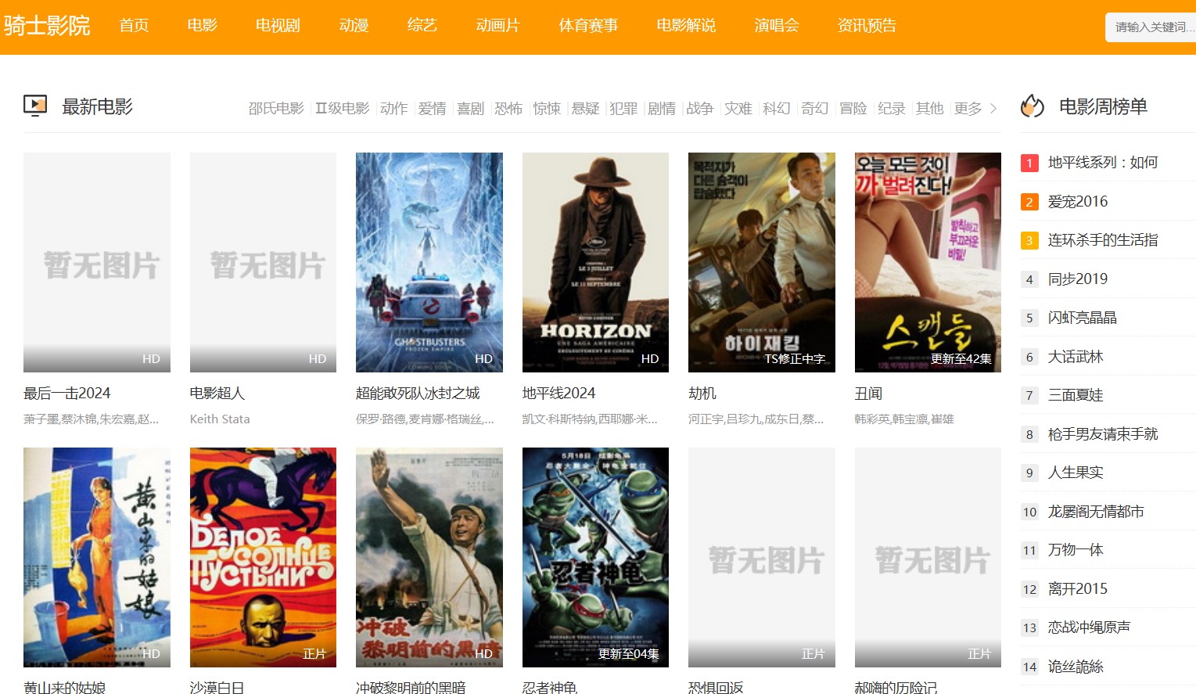This screenshot has height=694, width=1196.
Task: Open the 丑闻 poster thumbnail
Action: (928, 262)
